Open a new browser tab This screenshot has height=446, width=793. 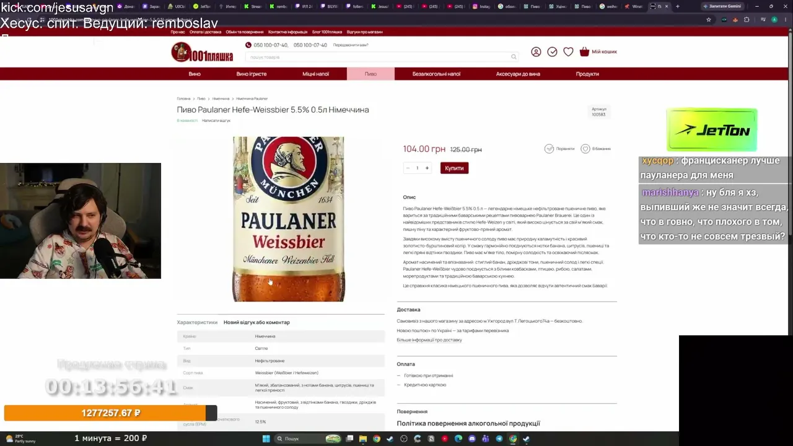(677, 6)
